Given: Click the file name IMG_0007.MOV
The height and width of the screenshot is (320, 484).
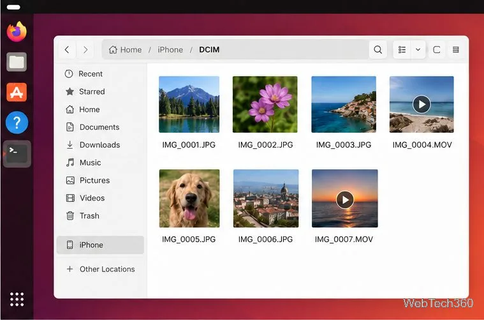Looking at the screenshot, I should point(344,240).
